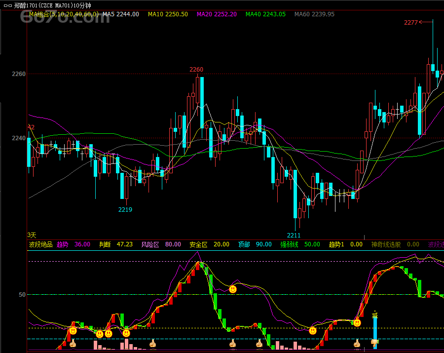Click the rightmost smiley face in the indicator panel
This screenshot has height=353, width=444.
click(x=357, y=323)
